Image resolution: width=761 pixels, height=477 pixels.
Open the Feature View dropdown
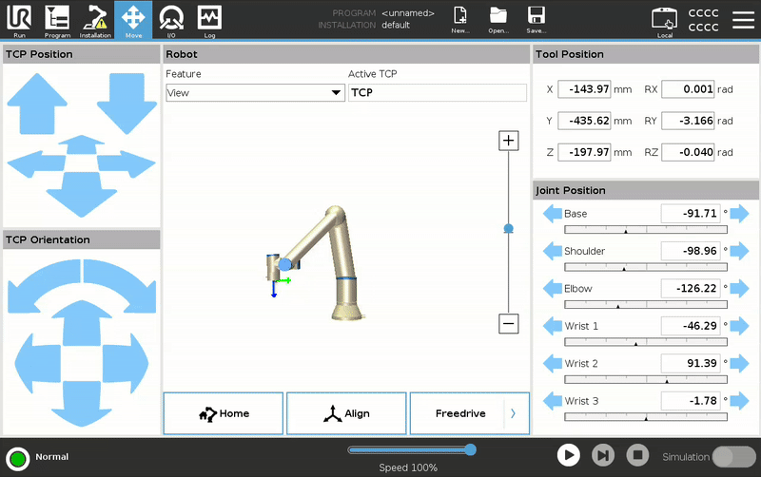pyautogui.click(x=255, y=93)
